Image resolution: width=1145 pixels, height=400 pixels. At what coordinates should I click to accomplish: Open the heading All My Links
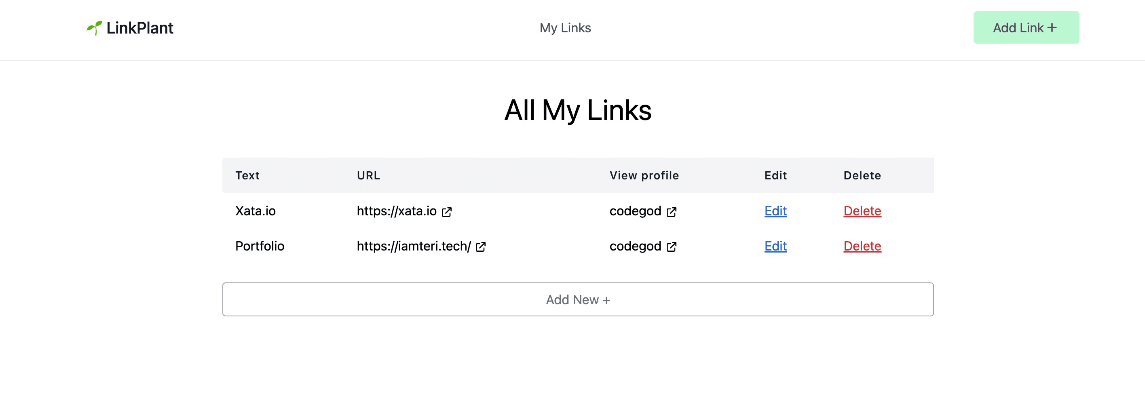click(x=578, y=110)
